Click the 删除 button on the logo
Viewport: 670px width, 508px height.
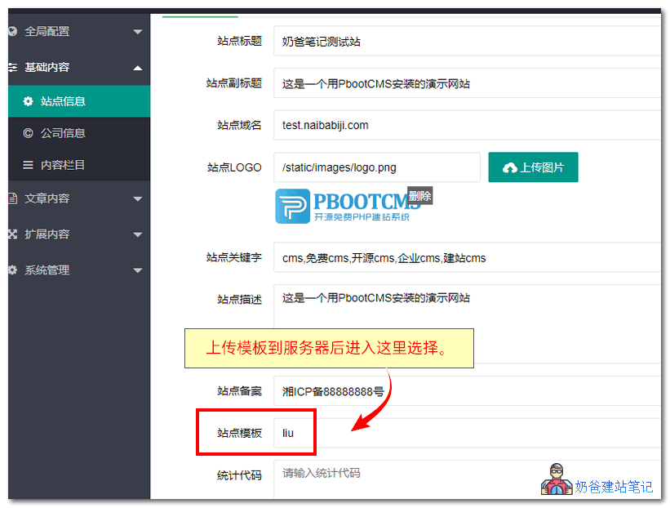419,196
